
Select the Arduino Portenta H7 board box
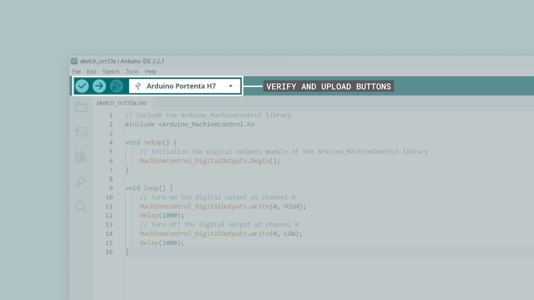pyautogui.click(x=181, y=86)
